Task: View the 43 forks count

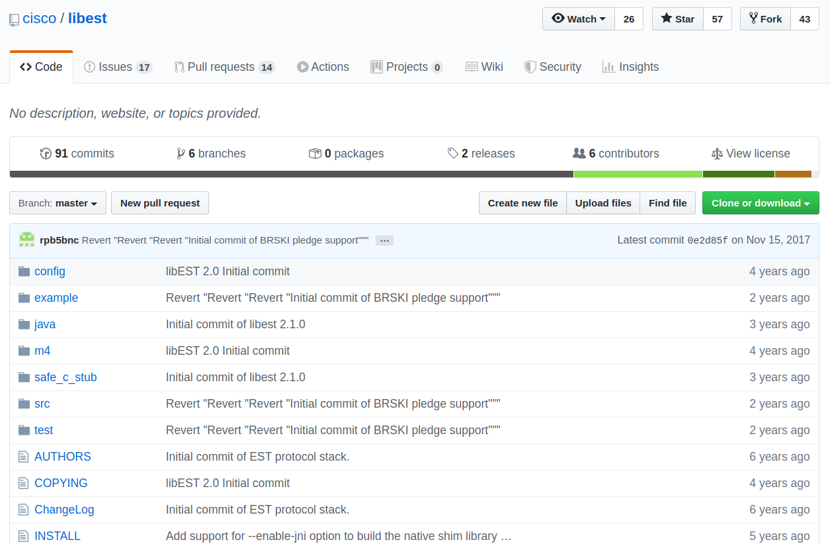Action: point(805,19)
